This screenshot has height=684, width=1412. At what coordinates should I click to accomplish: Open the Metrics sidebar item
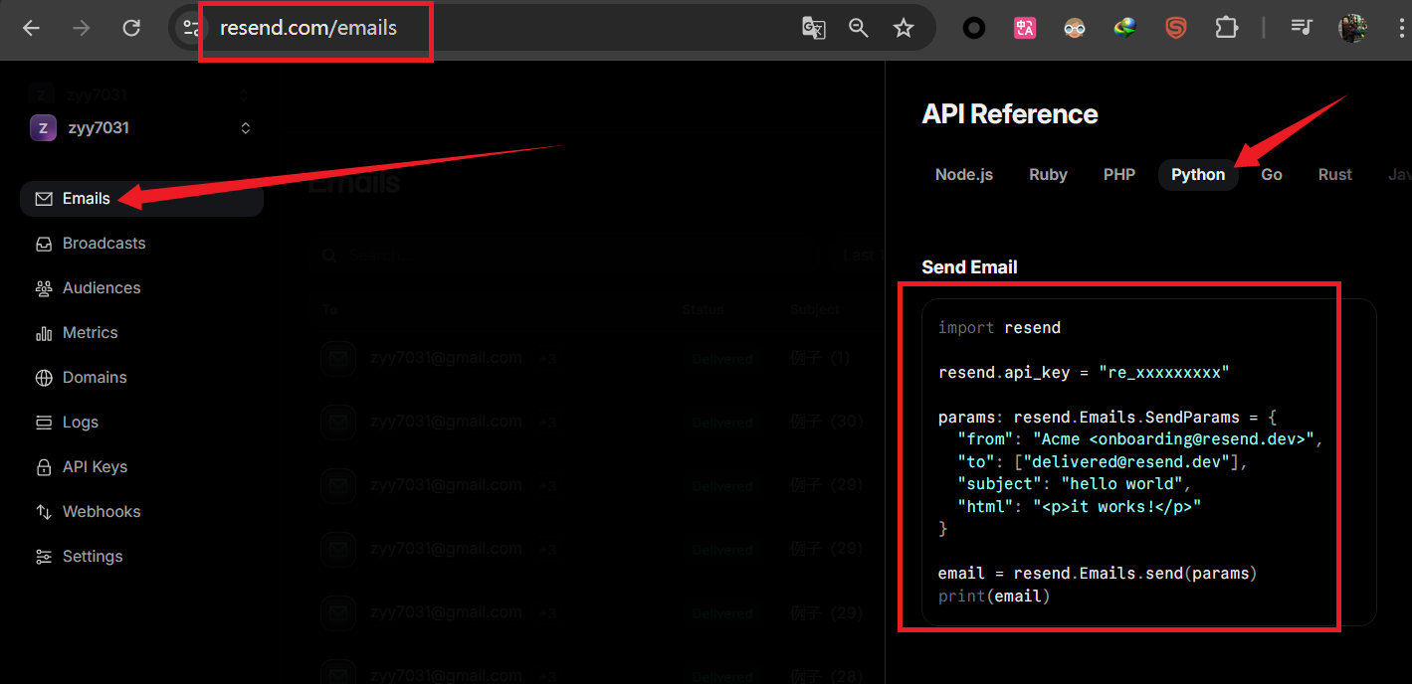[x=141, y=333]
